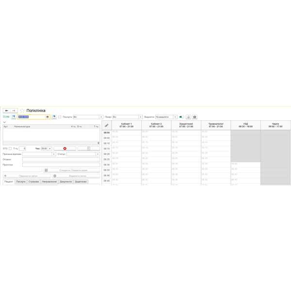Click the Огляд link
The width and height of the screenshot is (291, 291).
6,116
